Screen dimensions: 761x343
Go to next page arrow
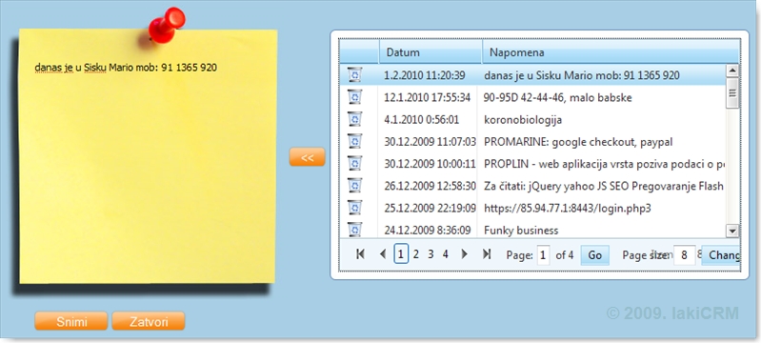click(x=465, y=254)
